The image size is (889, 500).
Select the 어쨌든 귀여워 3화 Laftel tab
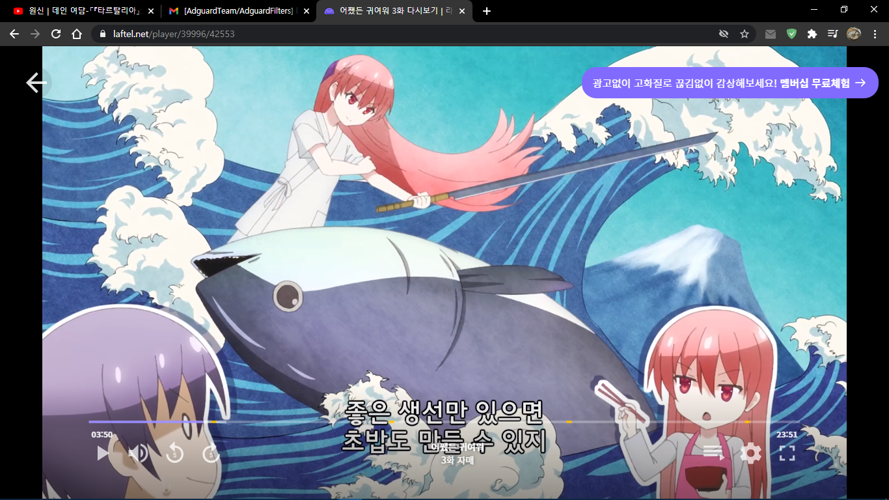394,11
